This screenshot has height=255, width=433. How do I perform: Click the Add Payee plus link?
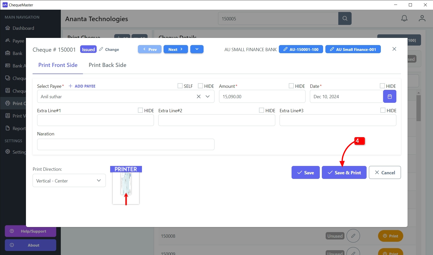tap(82, 86)
